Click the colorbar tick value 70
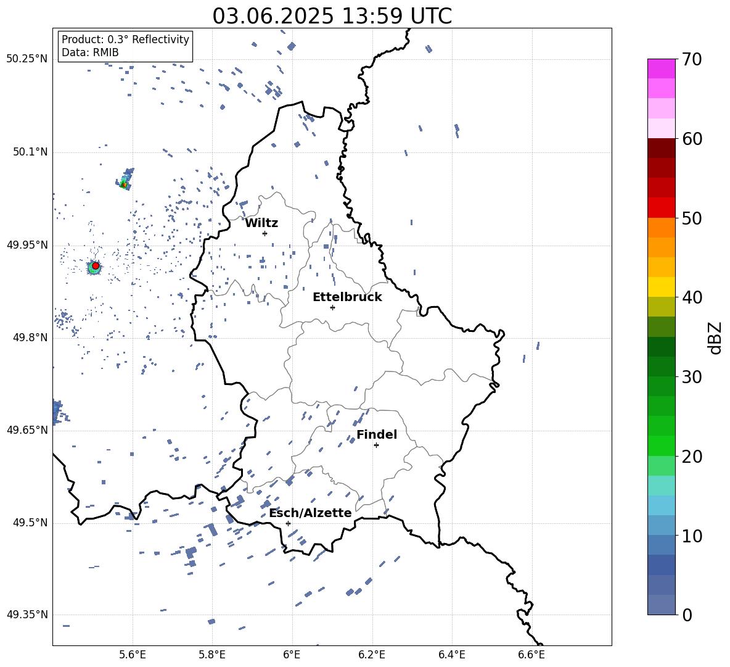Screen dimensions: 730x667 [x=692, y=59]
